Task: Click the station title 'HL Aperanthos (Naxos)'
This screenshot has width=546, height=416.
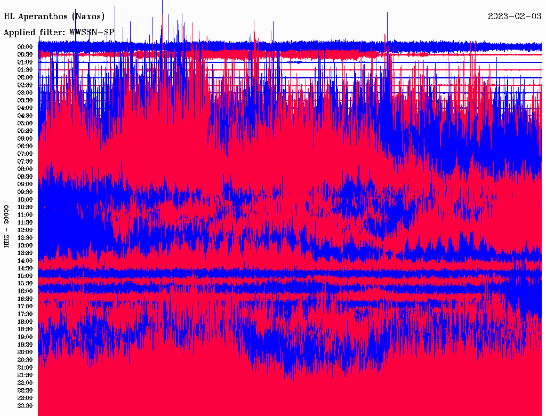Action: tap(54, 17)
